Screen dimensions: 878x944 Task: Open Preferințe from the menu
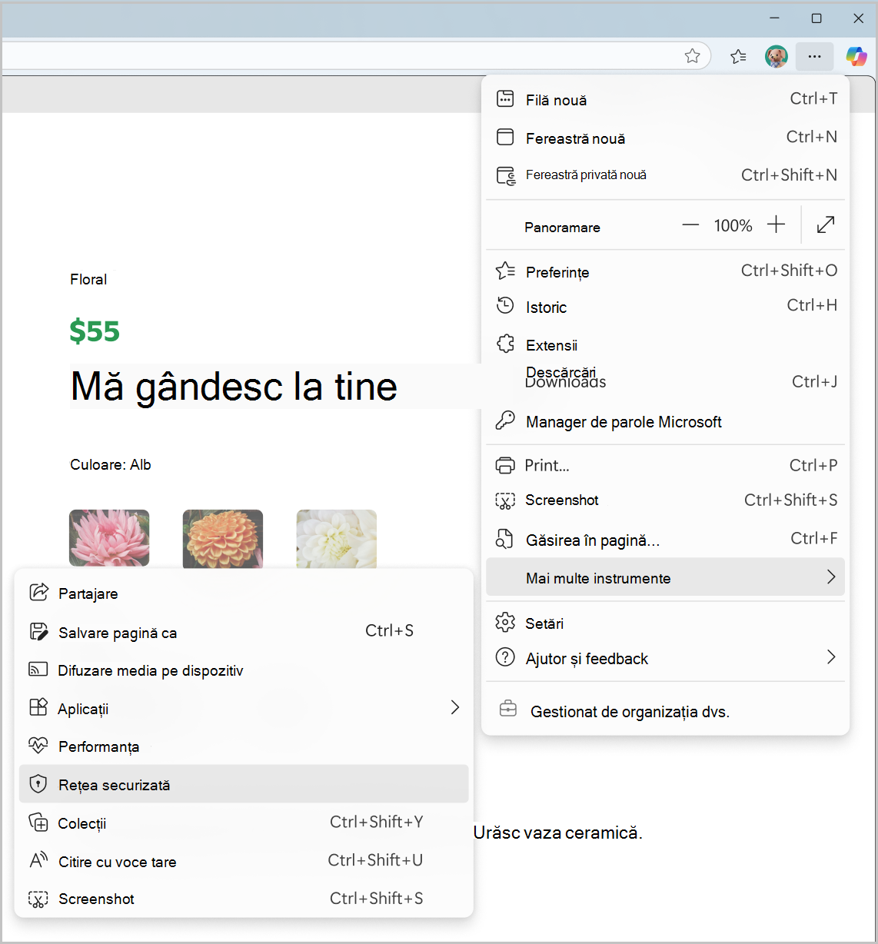coord(666,271)
